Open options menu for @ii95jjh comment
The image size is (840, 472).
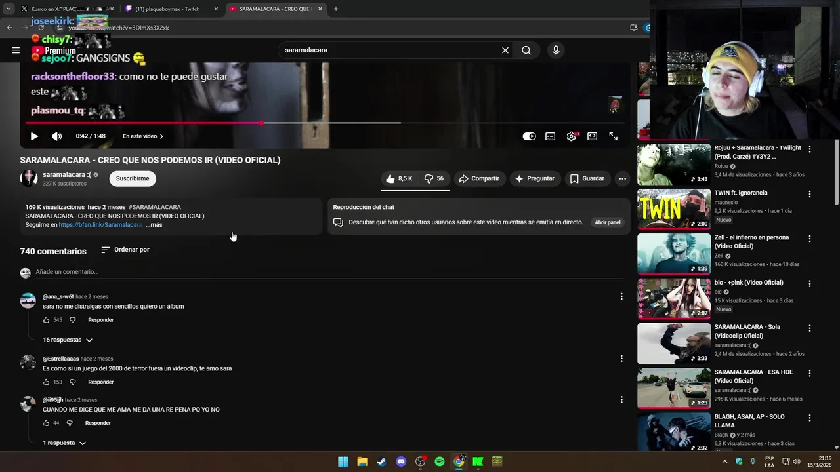621,399
